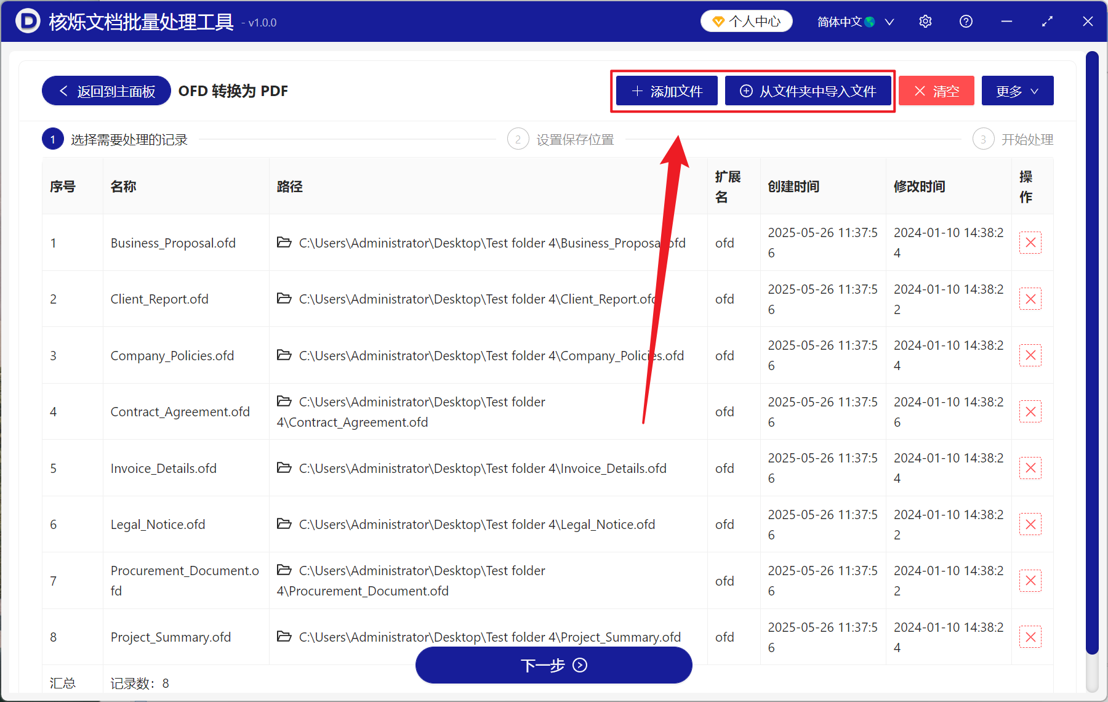Delete the Procurement_Document.ofd row
The width and height of the screenshot is (1108, 702).
(1030, 581)
